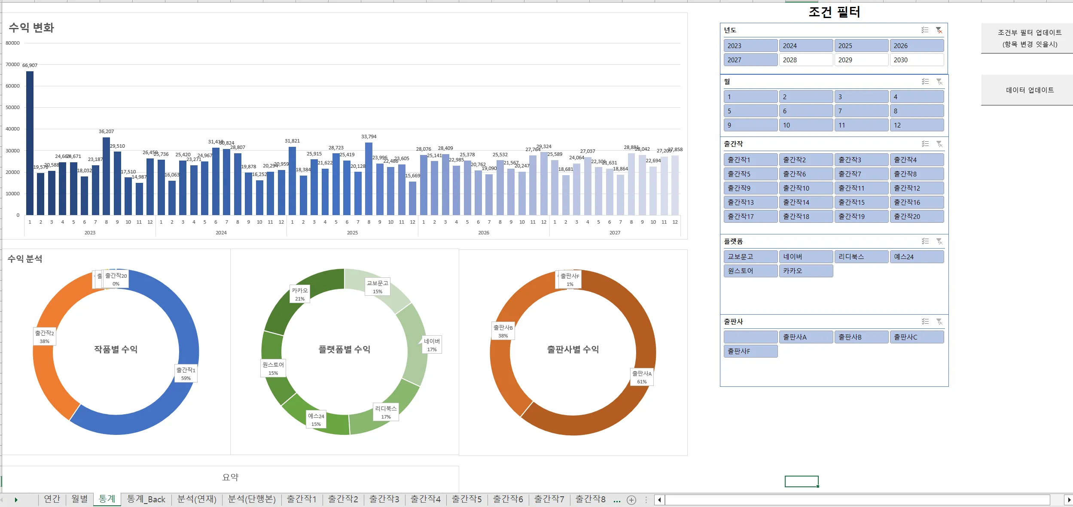The width and height of the screenshot is (1073, 507).
Task: Toggle the 카카오 platform slicer item
Action: (806, 271)
